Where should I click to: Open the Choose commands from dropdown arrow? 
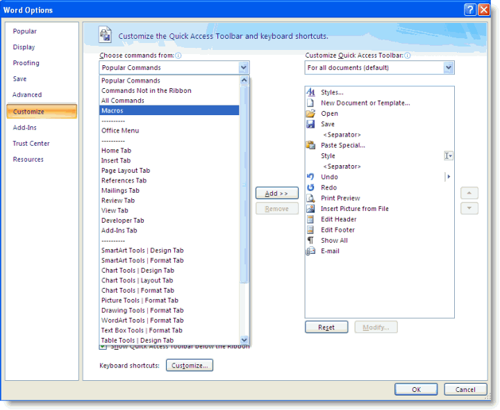(x=244, y=67)
